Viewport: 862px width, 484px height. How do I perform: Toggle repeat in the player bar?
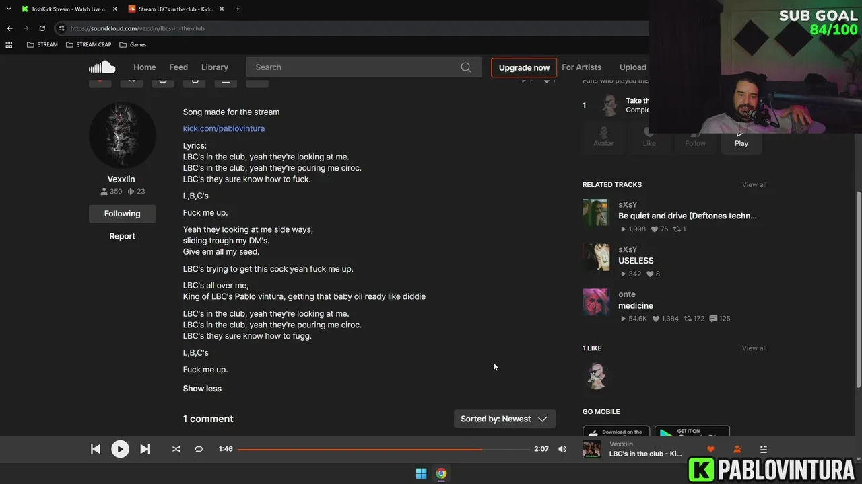point(199,449)
